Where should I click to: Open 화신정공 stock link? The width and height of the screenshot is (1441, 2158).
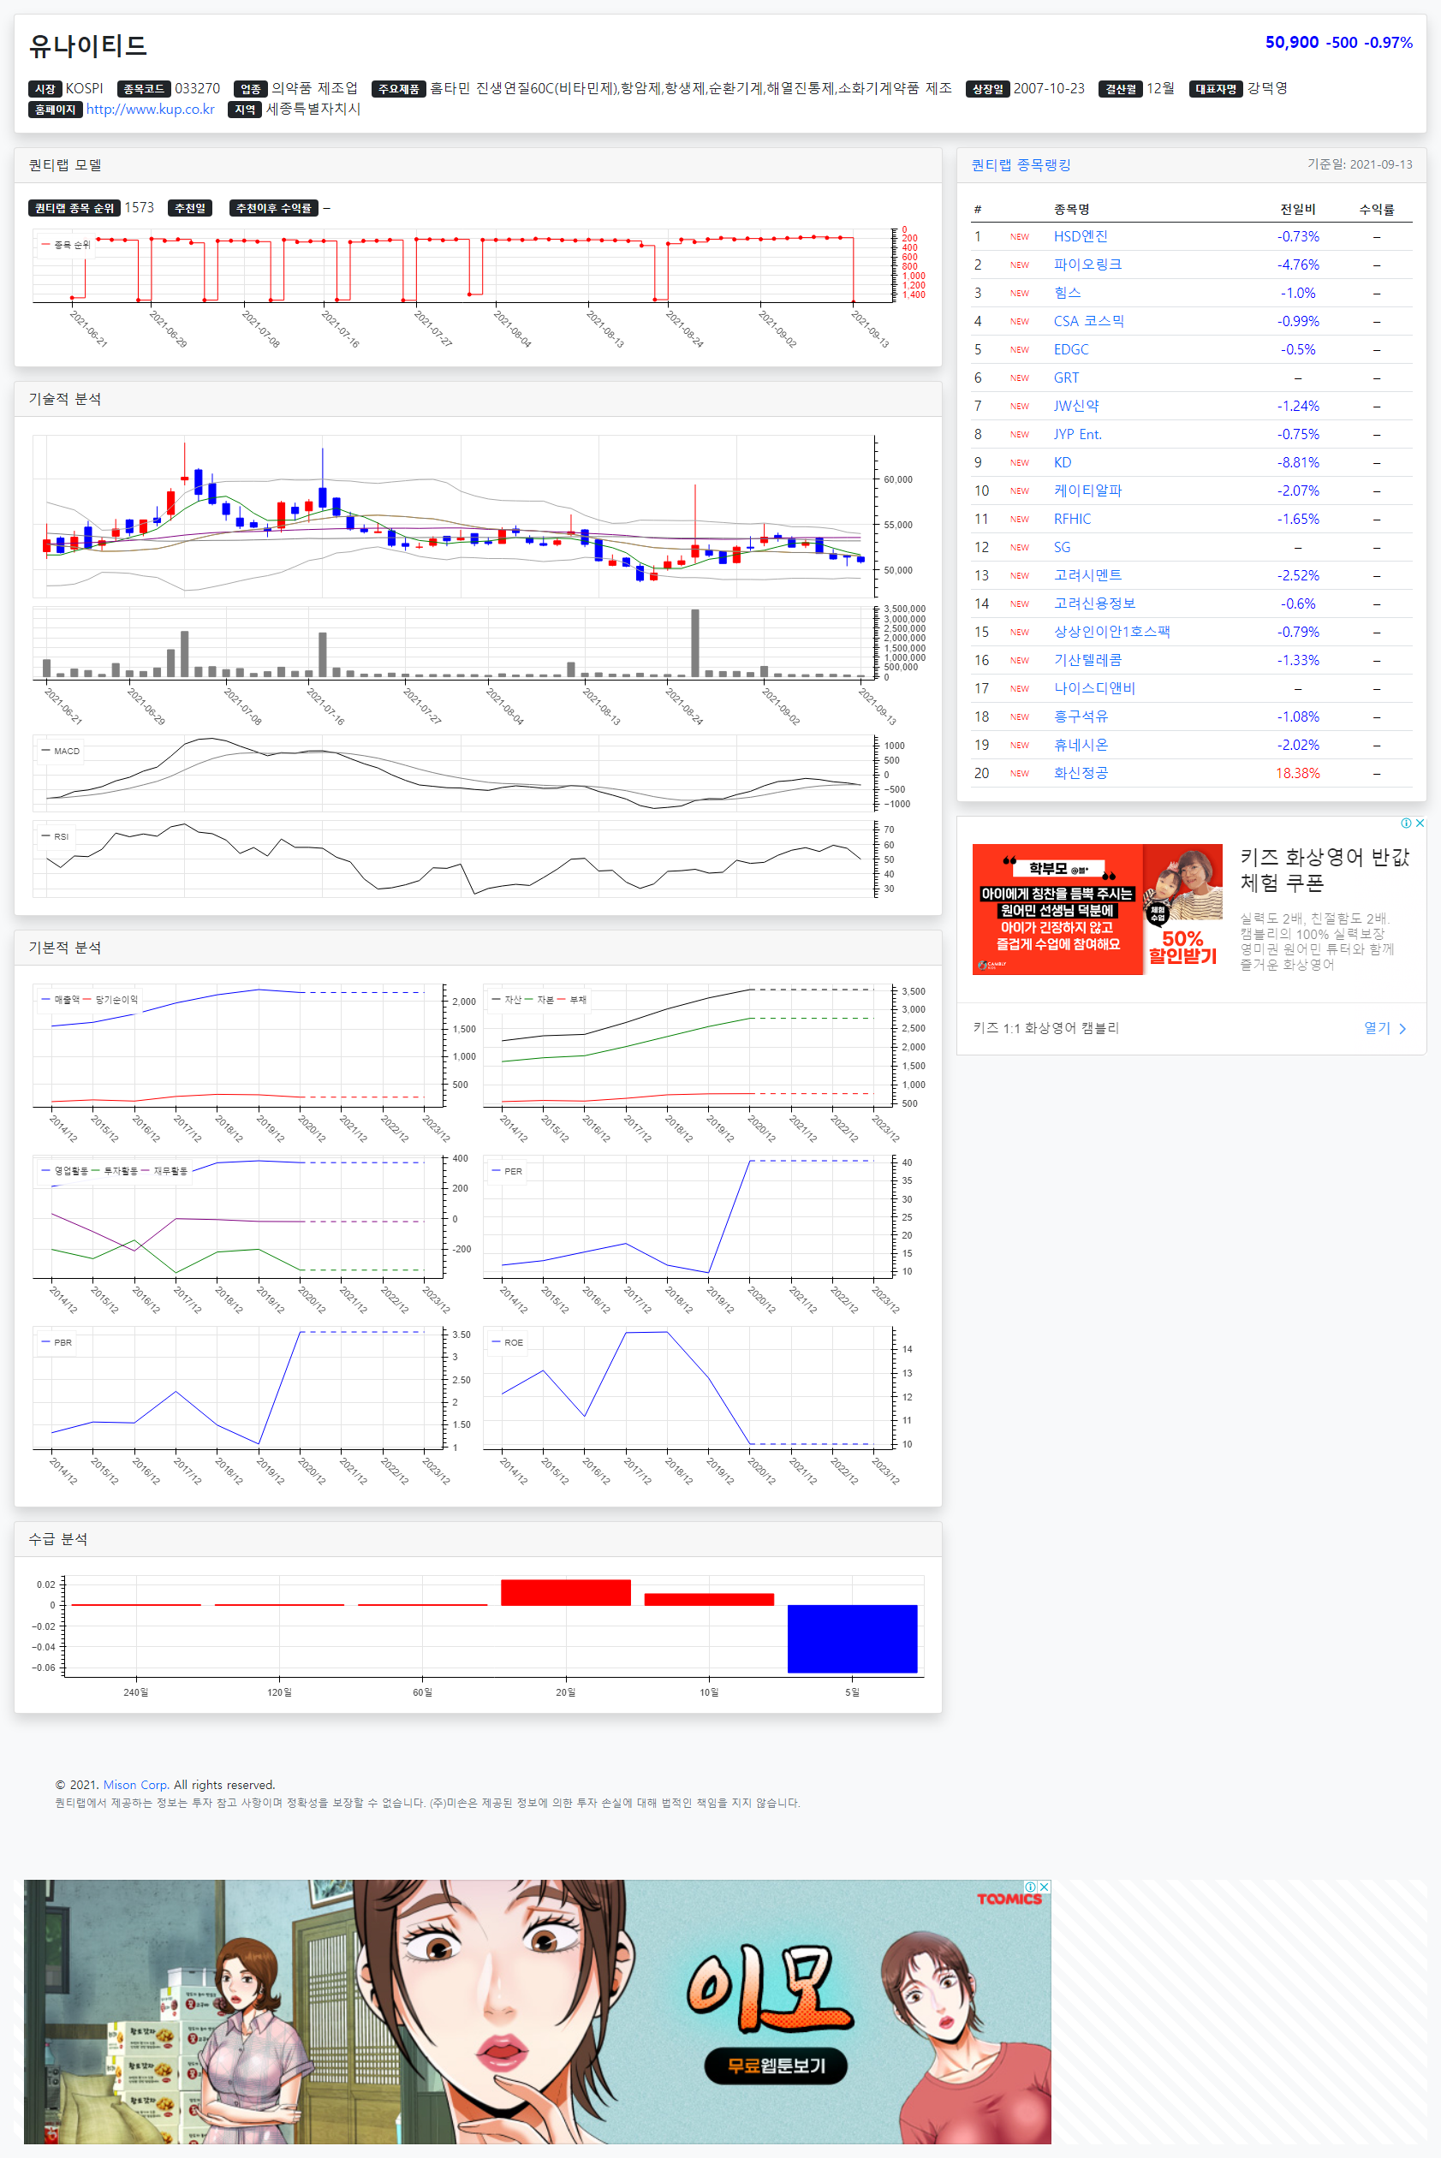(1080, 774)
